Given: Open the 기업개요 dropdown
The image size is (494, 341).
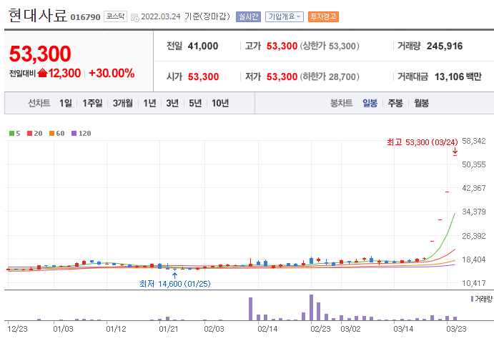Looking at the screenshot, I should (285, 16).
